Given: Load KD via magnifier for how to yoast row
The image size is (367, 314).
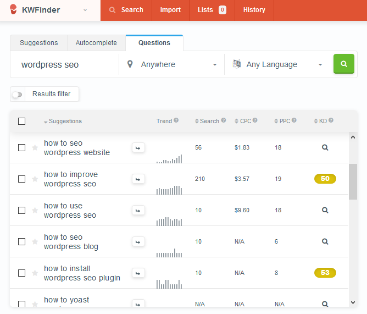Looking at the screenshot, I should point(325,304).
